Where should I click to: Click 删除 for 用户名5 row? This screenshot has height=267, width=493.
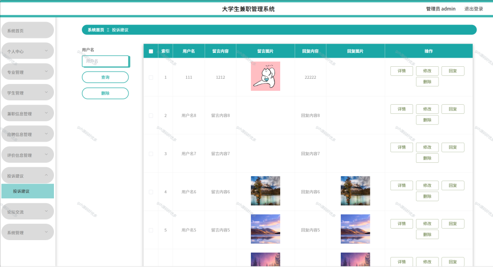pos(428,234)
